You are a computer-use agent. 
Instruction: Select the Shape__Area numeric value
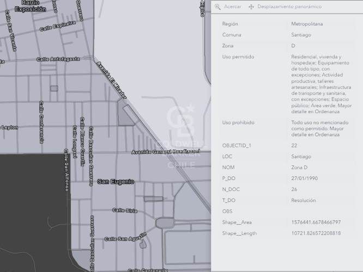click(x=316, y=222)
